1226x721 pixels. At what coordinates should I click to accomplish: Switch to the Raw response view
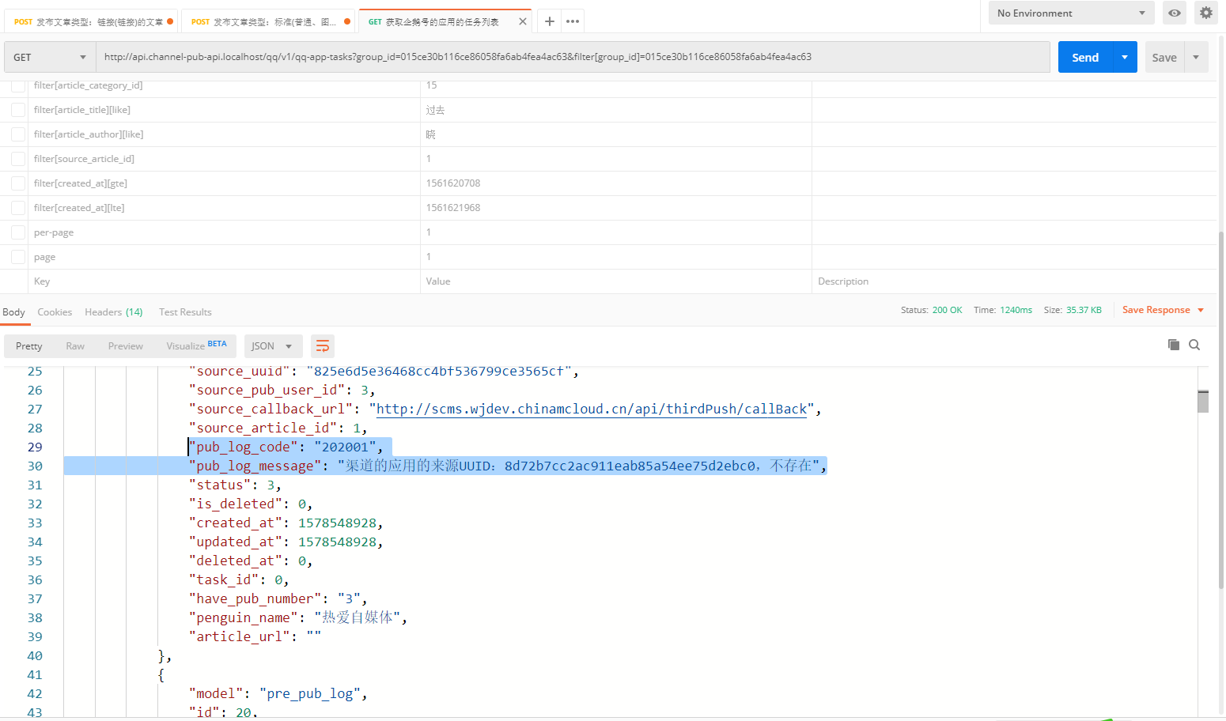pos(75,346)
